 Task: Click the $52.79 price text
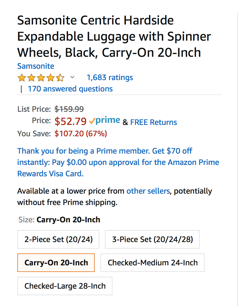(71, 121)
